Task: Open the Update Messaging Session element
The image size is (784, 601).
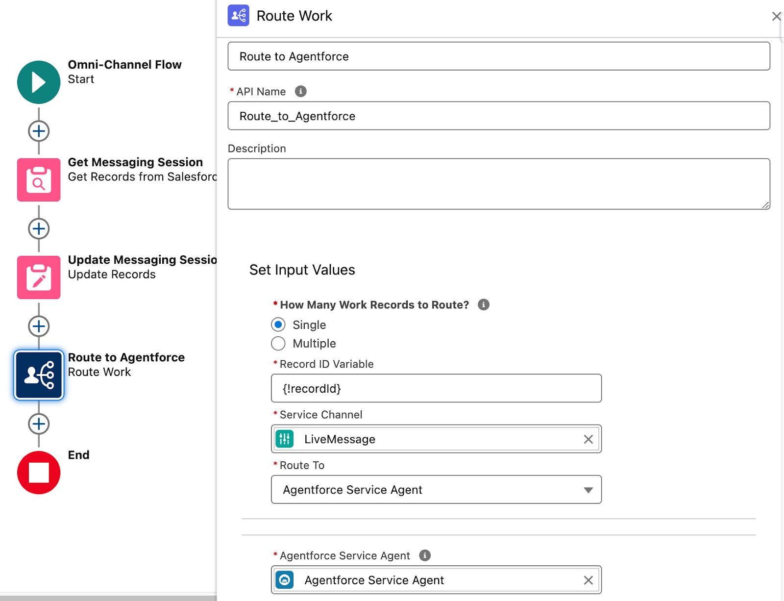Action: [39, 277]
